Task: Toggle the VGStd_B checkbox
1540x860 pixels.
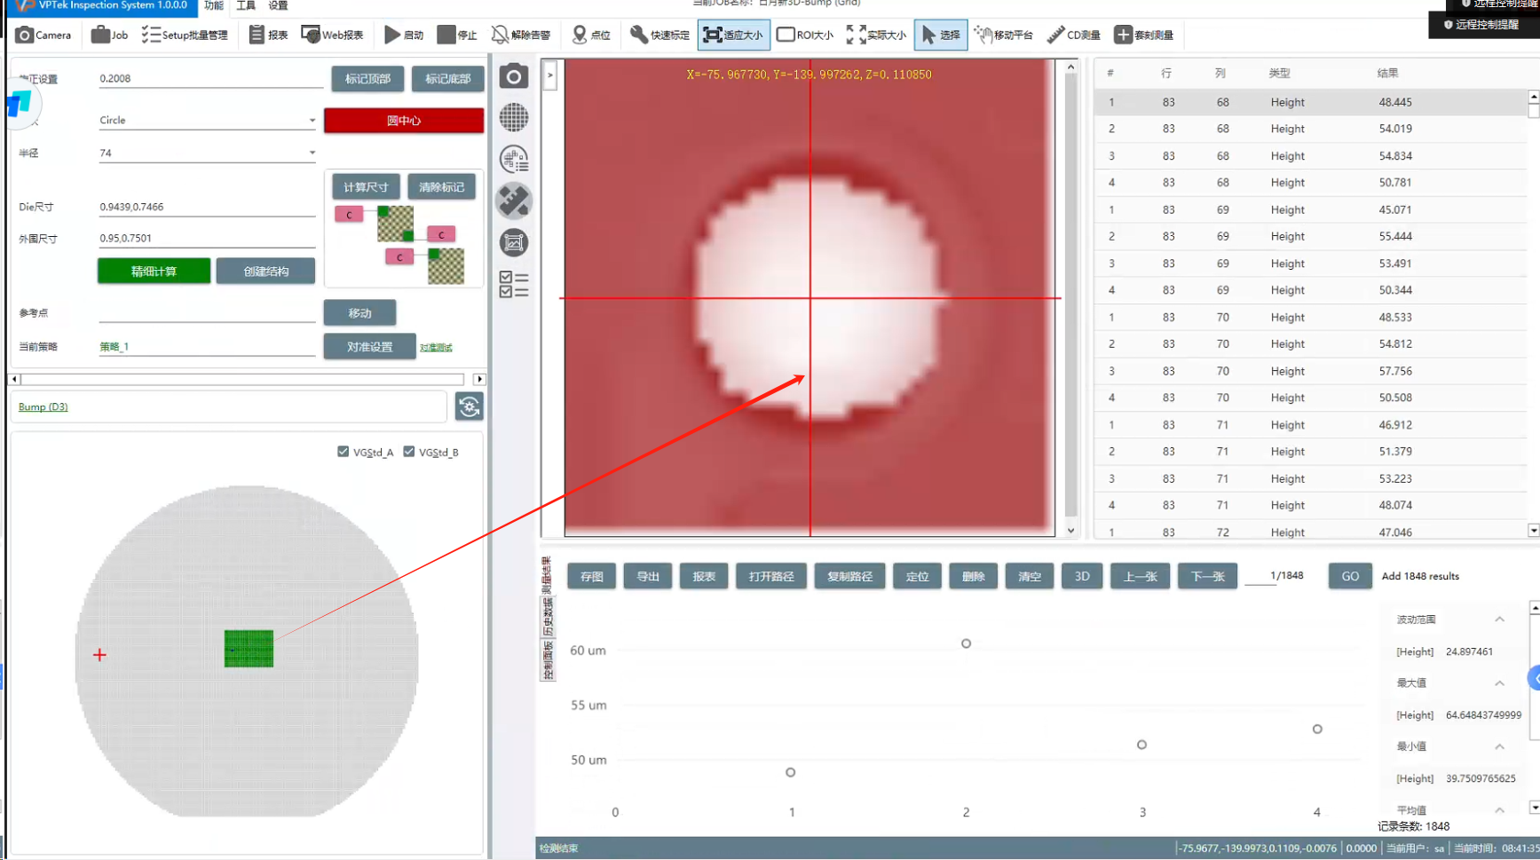Action: click(x=409, y=452)
